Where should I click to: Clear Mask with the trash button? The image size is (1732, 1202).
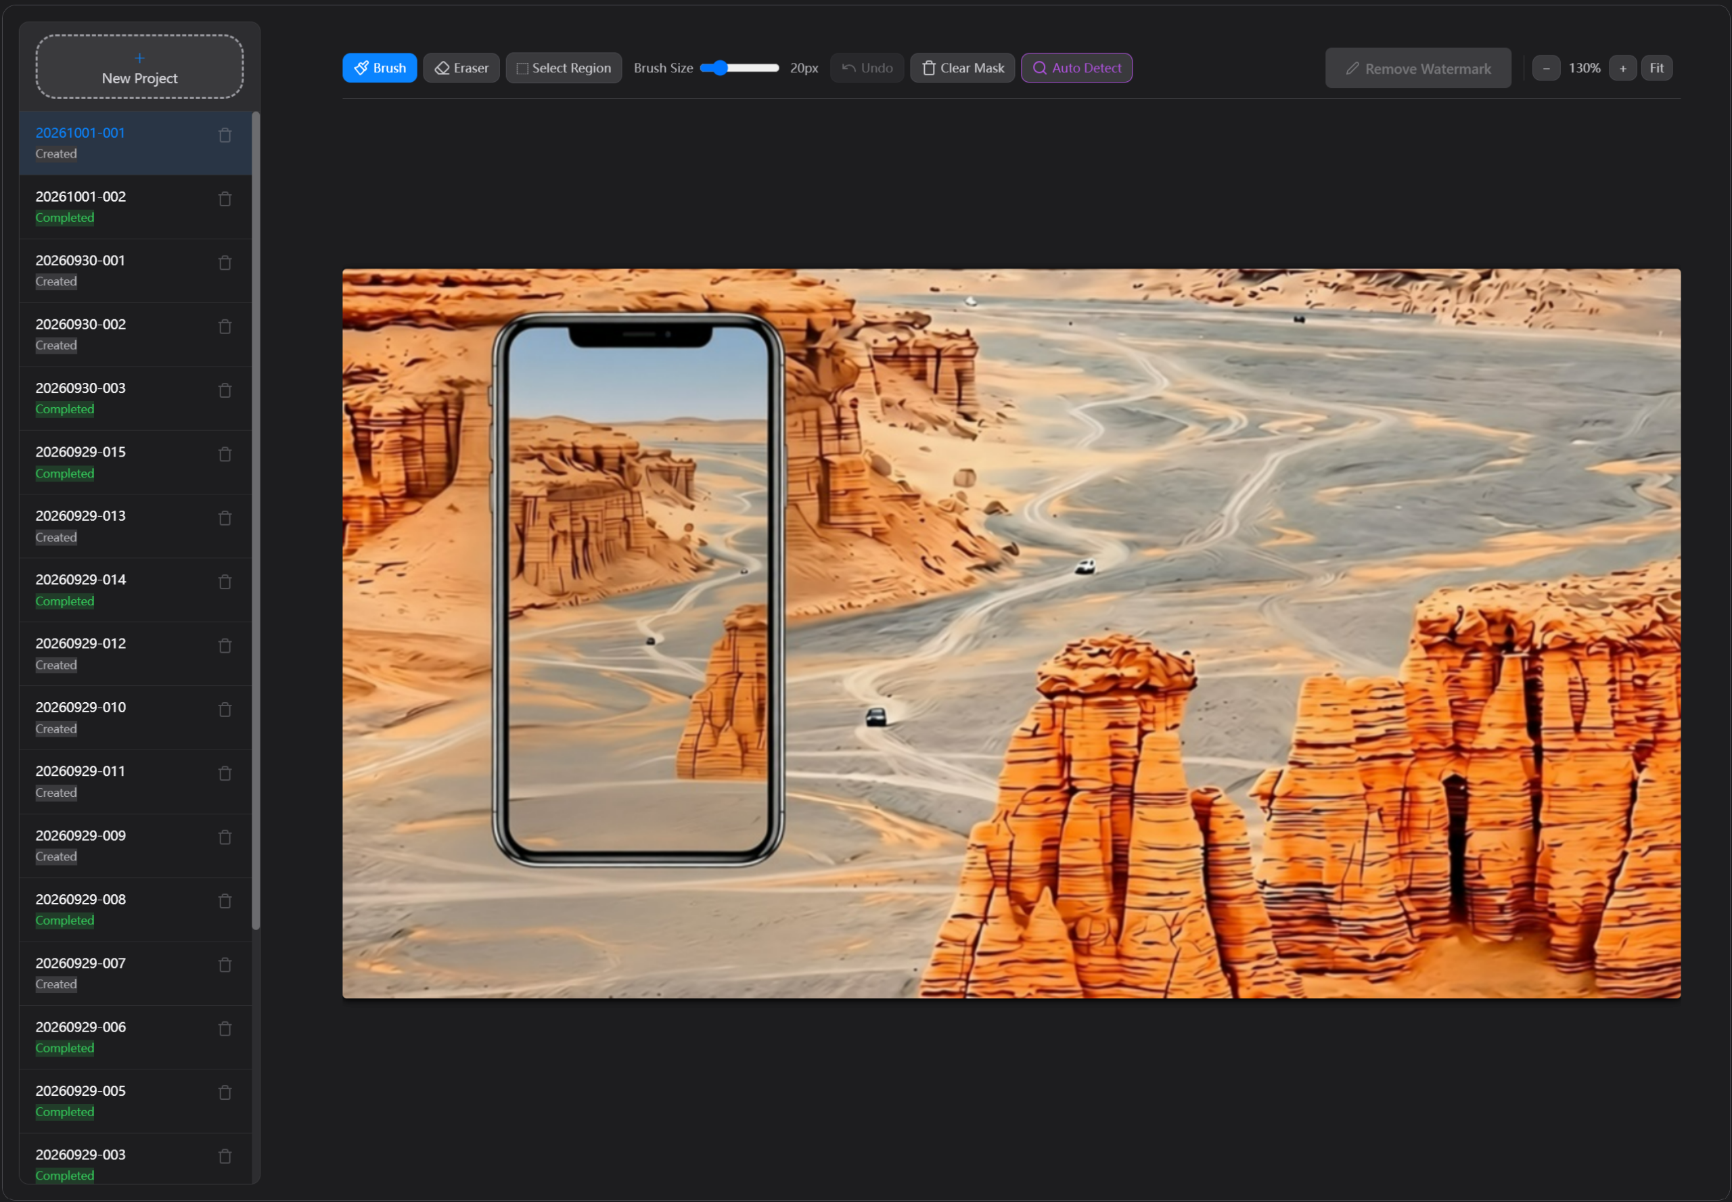[x=962, y=68]
